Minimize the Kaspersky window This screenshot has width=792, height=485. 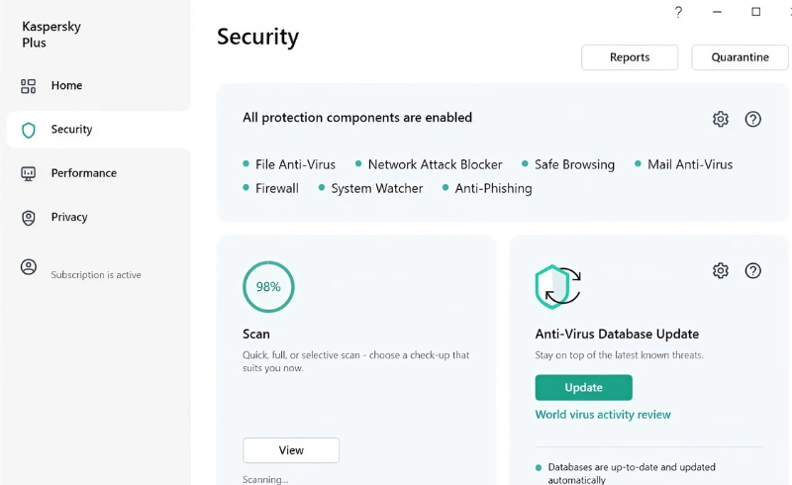tap(717, 12)
